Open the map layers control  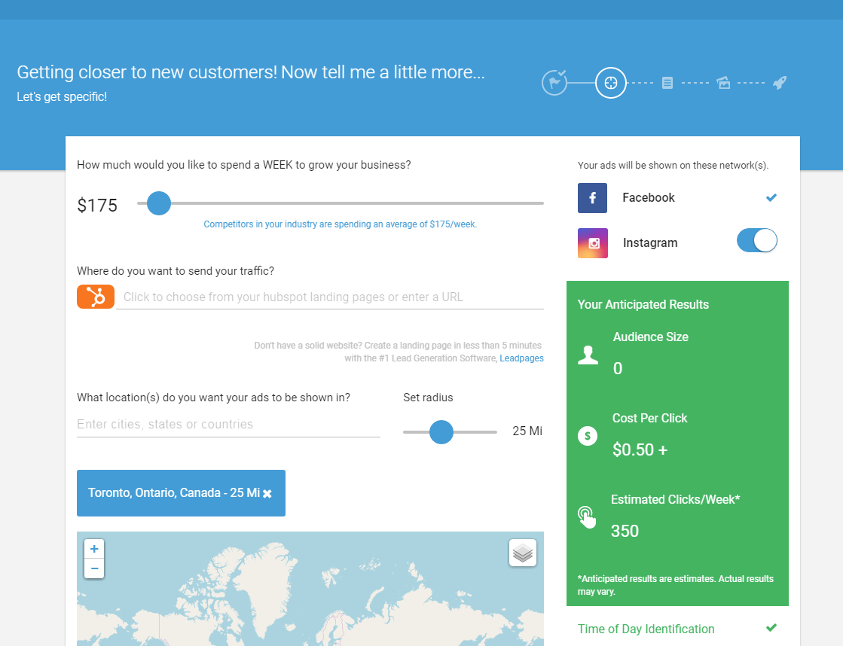[523, 553]
